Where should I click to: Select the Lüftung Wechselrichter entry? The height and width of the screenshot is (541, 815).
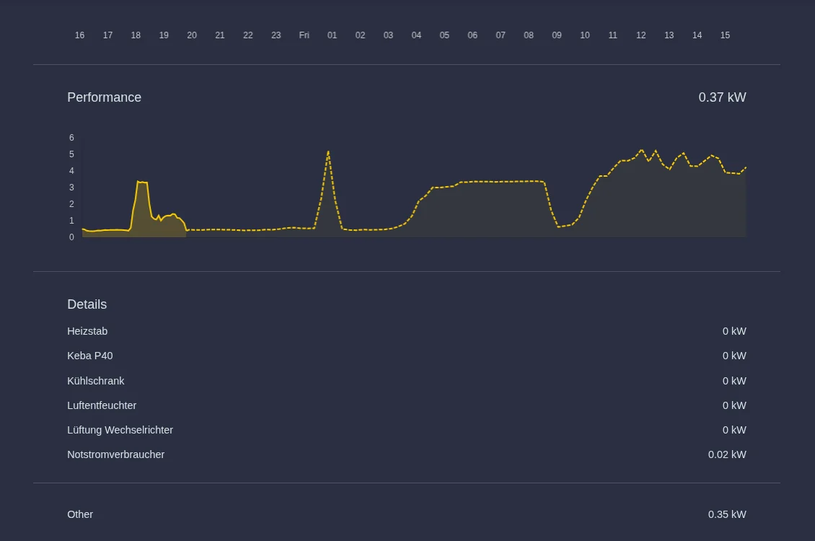[x=120, y=430]
